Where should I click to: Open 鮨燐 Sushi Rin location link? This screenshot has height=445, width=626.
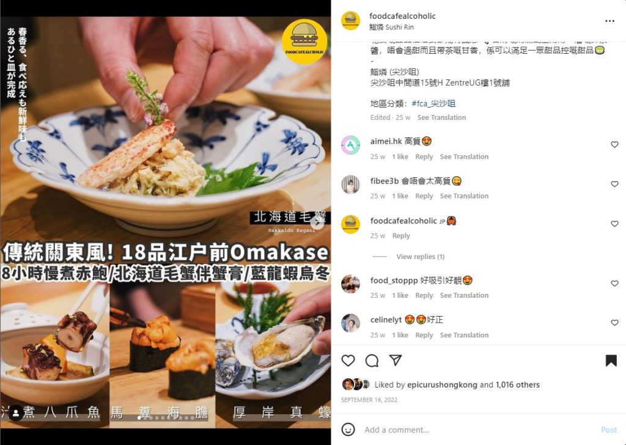pos(391,27)
